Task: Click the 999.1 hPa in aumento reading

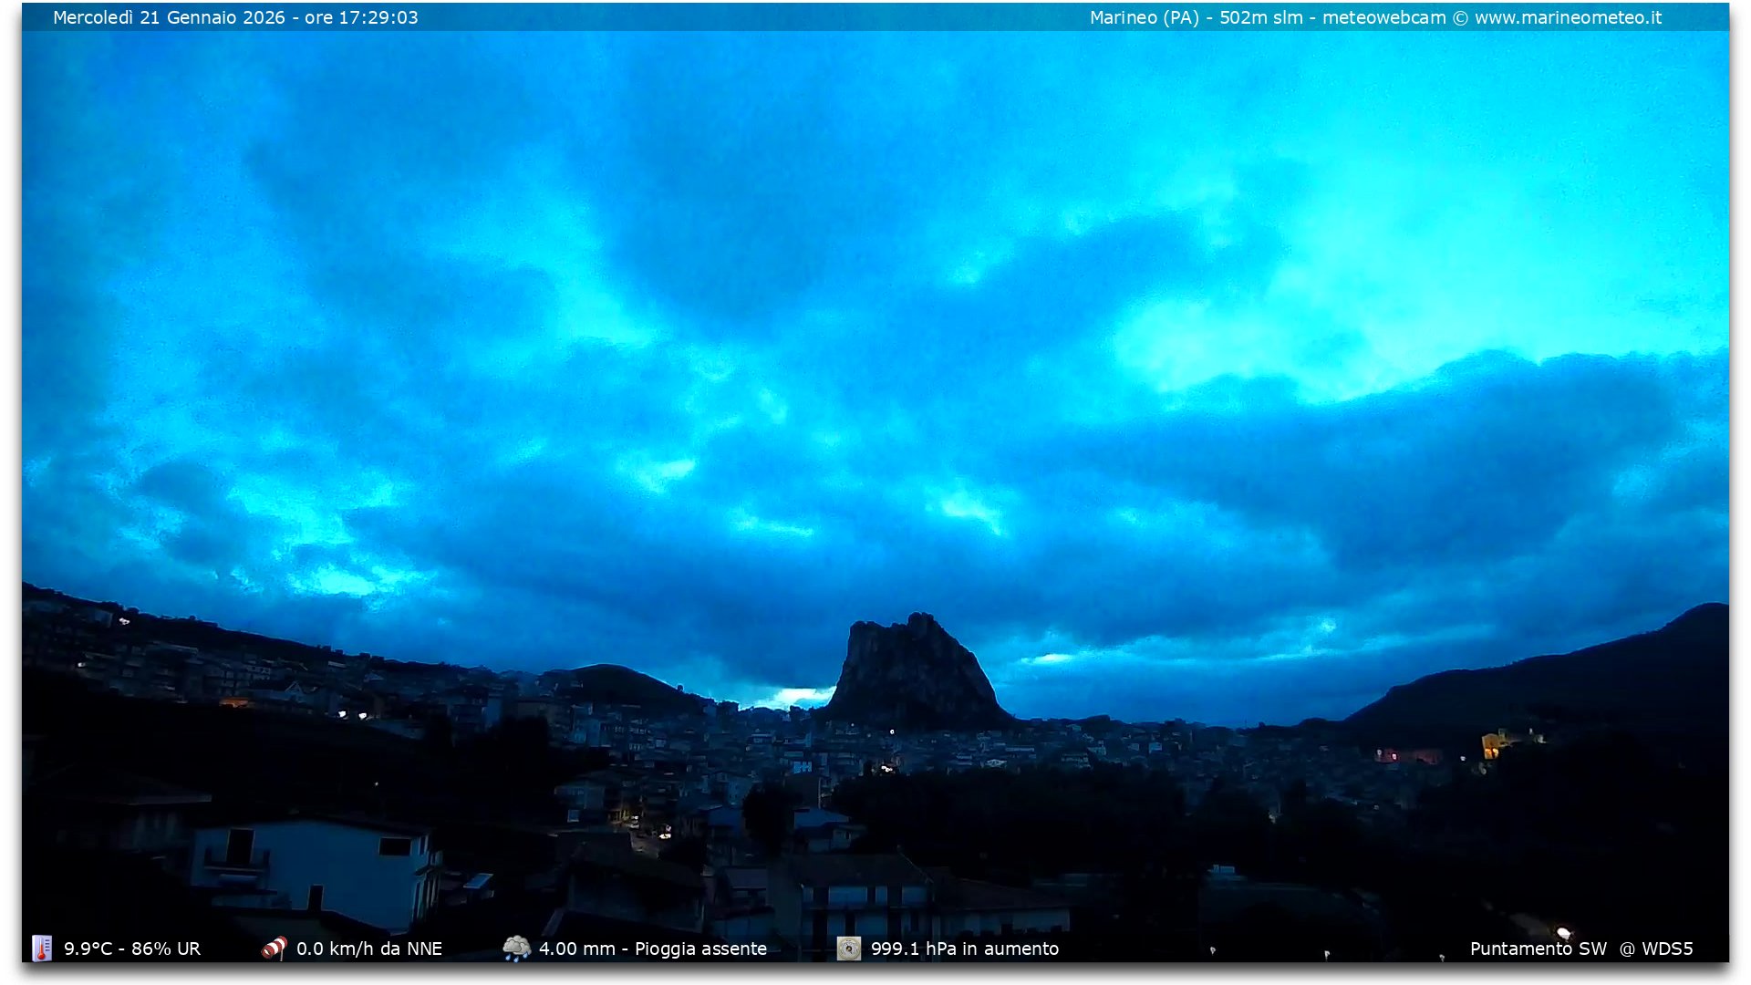Action: point(965,949)
